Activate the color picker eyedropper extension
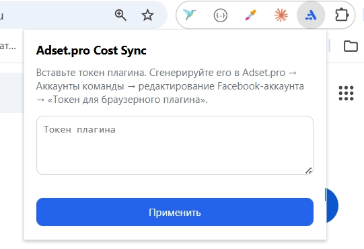 click(251, 15)
